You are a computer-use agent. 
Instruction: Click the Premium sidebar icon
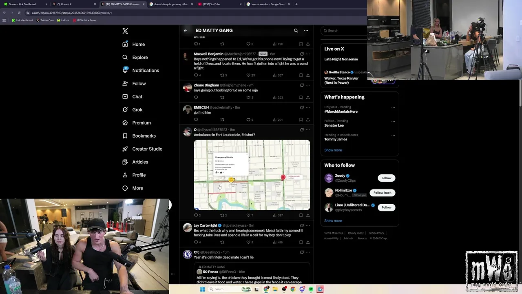click(125, 122)
